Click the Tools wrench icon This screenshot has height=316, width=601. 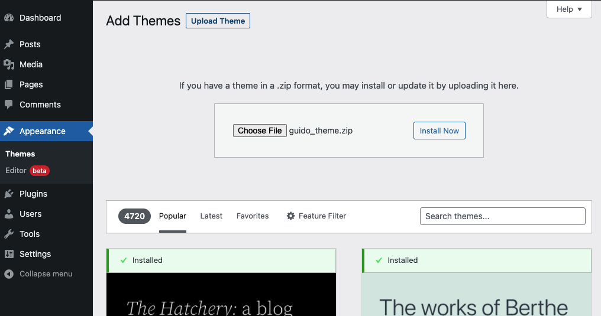tap(9, 234)
